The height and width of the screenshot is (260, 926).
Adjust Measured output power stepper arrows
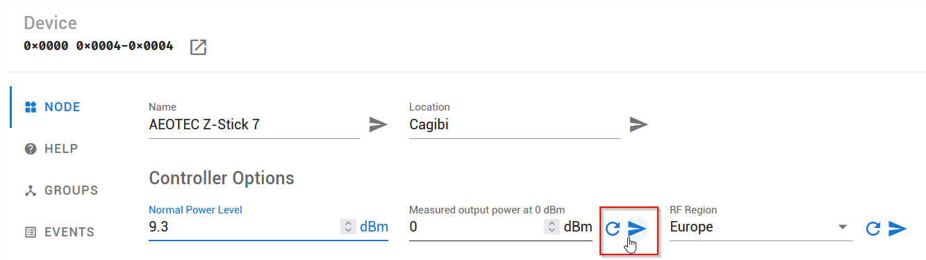tap(552, 227)
